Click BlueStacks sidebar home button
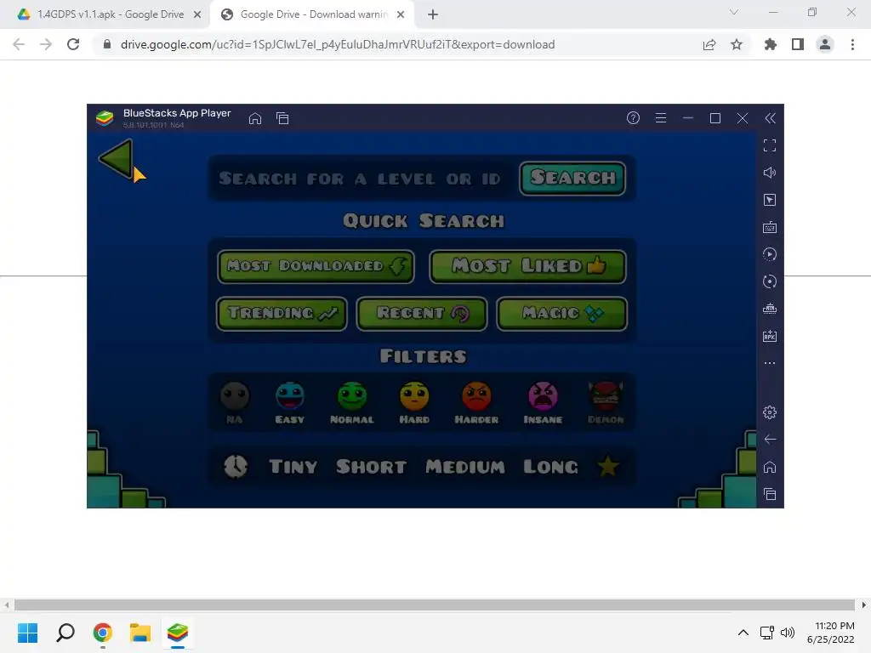The height and width of the screenshot is (653, 871). 770,467
